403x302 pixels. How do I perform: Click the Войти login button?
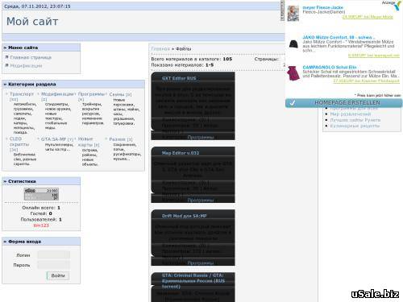58,275
